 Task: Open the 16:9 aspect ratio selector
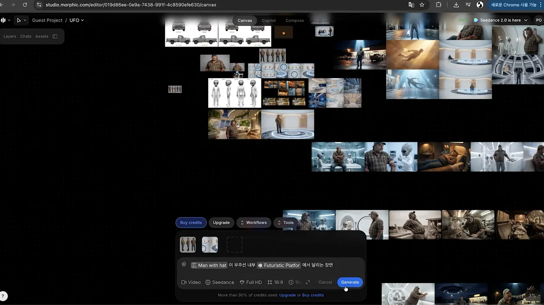click(x=275, y=282)
